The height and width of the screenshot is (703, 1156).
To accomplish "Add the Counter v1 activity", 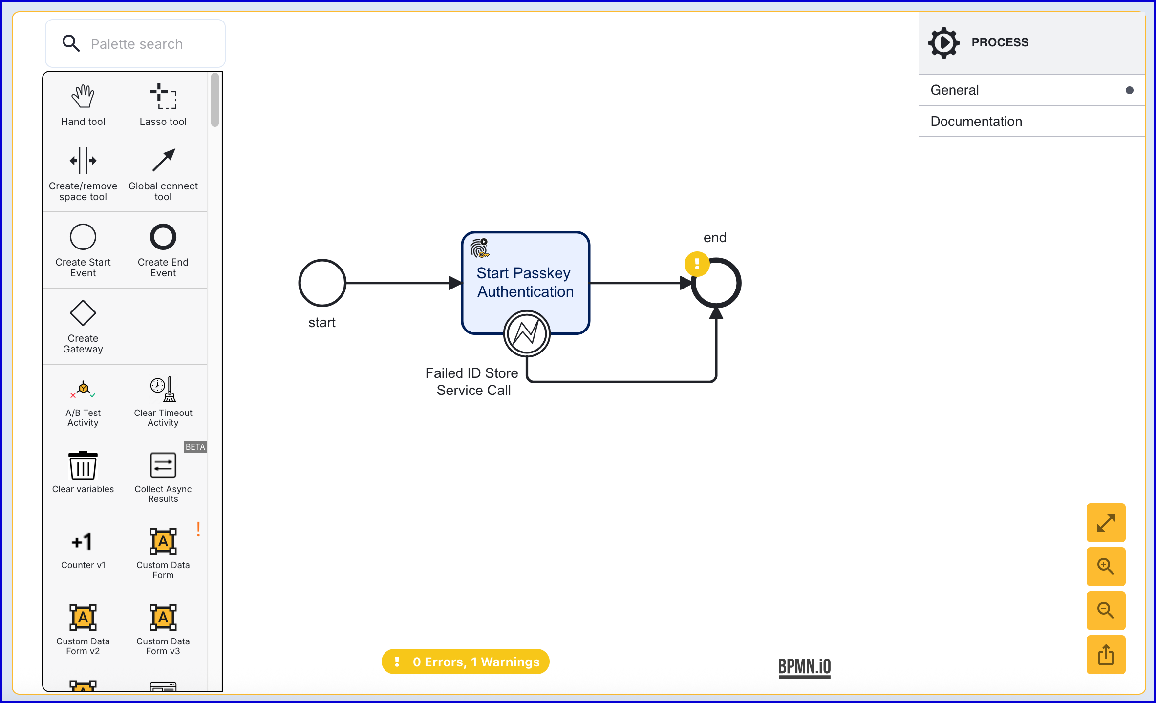I will 83,548.
